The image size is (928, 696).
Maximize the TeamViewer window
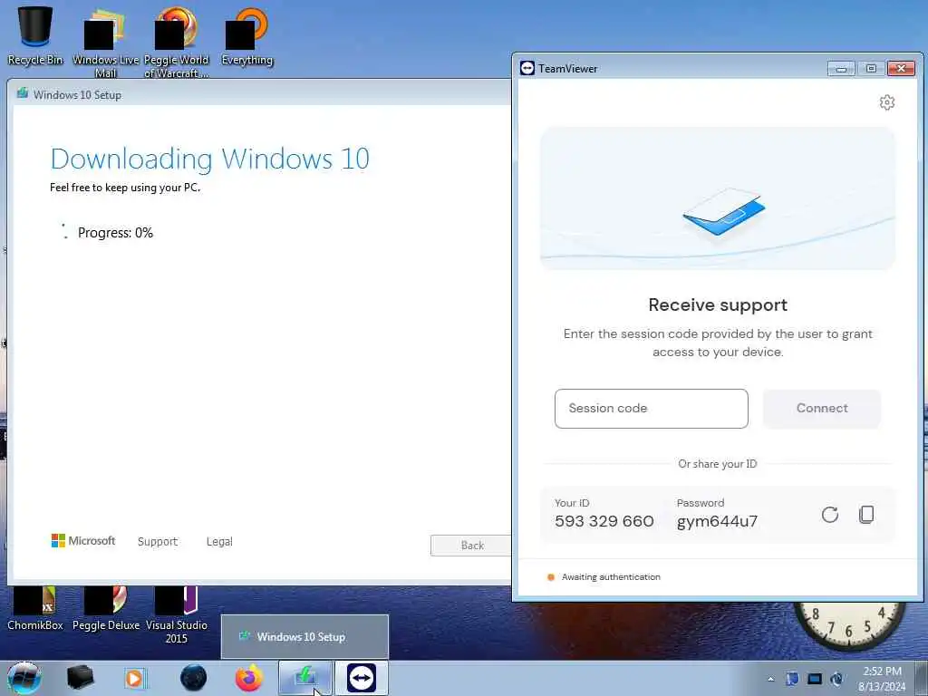pos(871,69)
